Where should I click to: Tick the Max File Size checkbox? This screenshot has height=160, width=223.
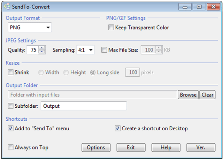pyautogui.click(x=104, y=50)
